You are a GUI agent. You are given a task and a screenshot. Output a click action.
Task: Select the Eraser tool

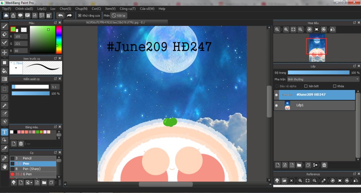click(x=5, y=35)
